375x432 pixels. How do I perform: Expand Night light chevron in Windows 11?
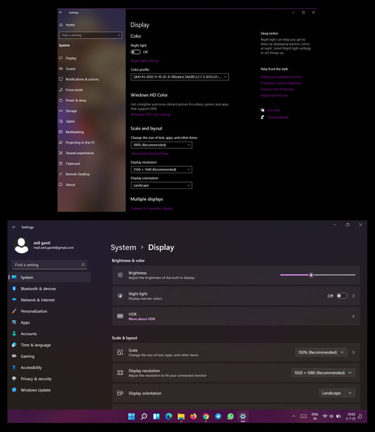coord(353,296)
